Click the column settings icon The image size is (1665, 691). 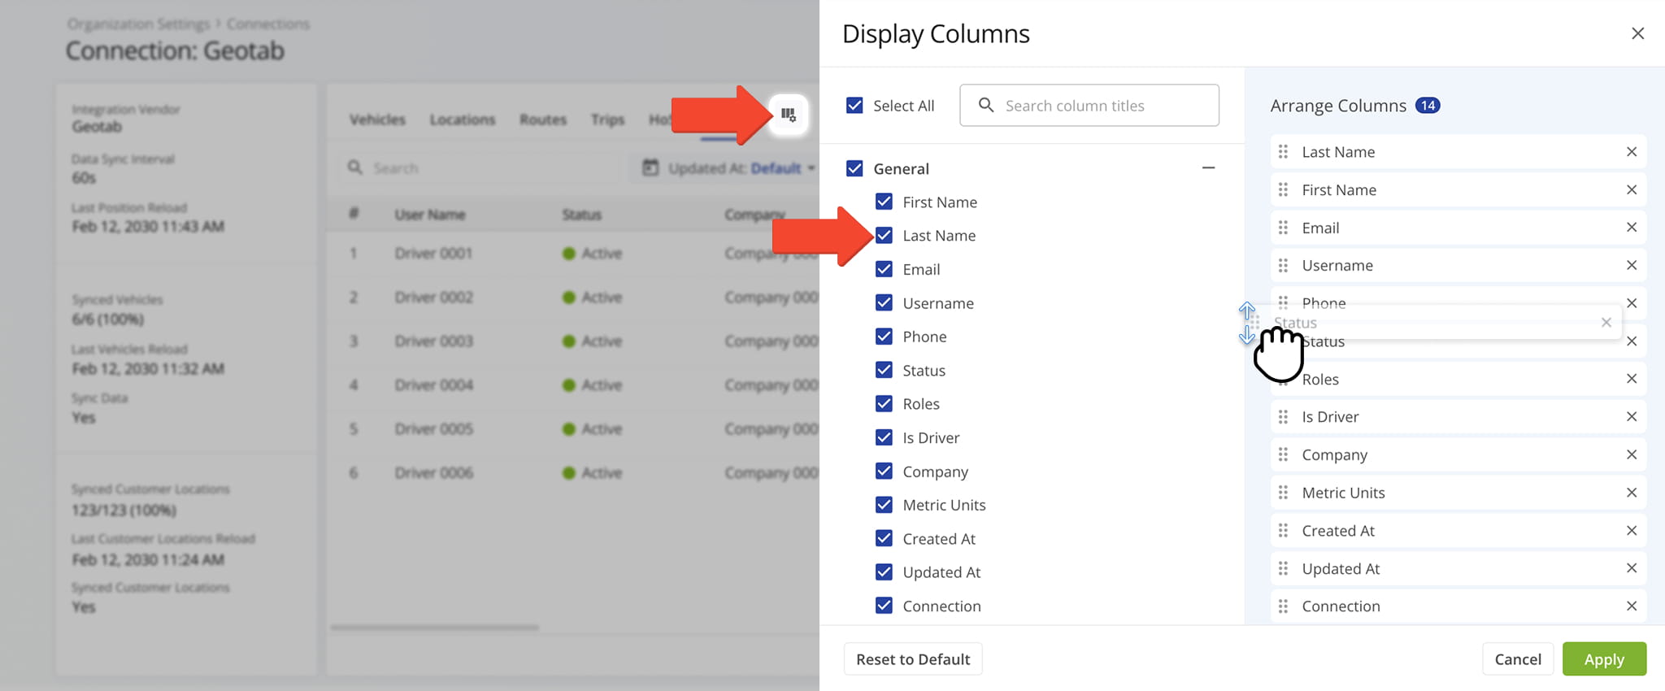[788, 115]
